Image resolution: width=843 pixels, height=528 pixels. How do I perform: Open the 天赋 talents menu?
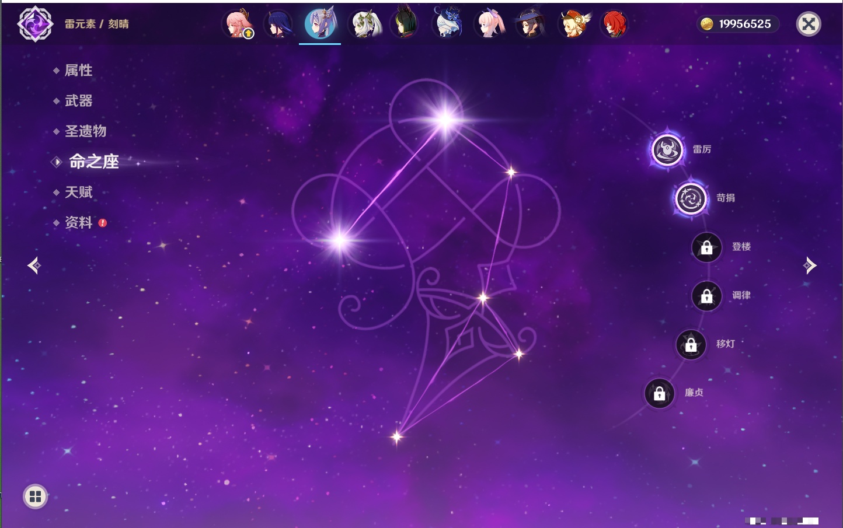pos(78,192)
